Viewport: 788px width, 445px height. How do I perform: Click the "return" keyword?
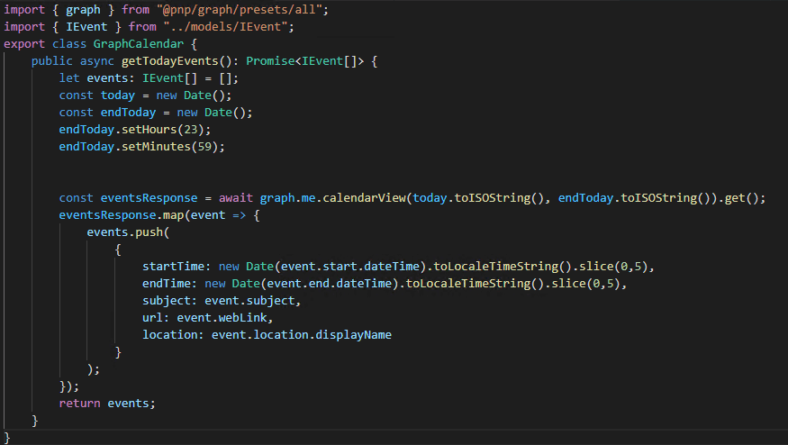coord(79,403)
